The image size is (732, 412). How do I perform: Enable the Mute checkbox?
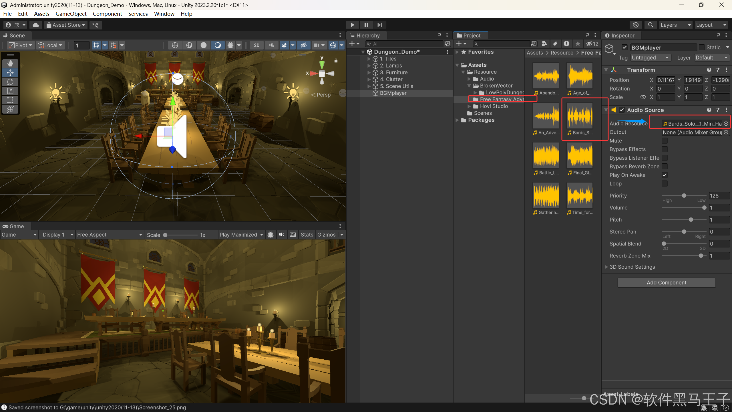coord(665,141)
